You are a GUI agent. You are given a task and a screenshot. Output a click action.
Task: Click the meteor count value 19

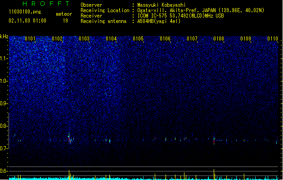tap(65, 21)
